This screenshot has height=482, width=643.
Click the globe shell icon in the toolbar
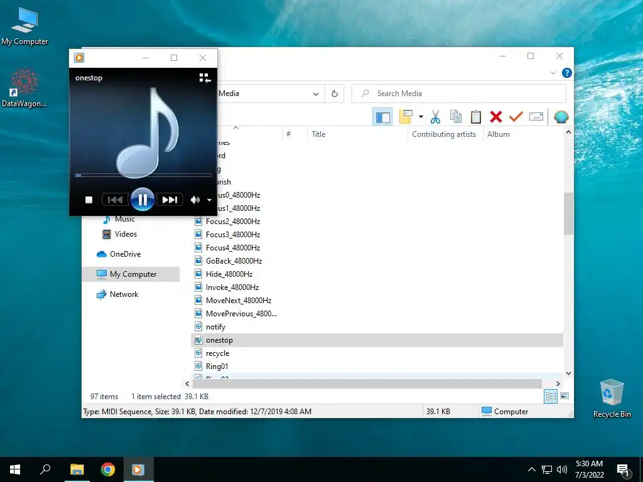(561, 117)
